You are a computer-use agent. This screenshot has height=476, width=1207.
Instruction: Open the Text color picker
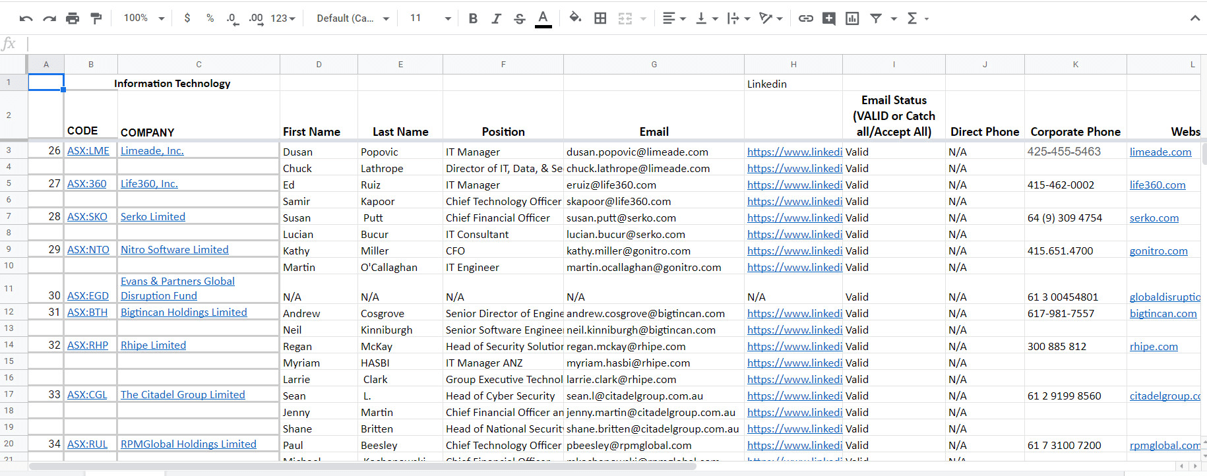543,18
